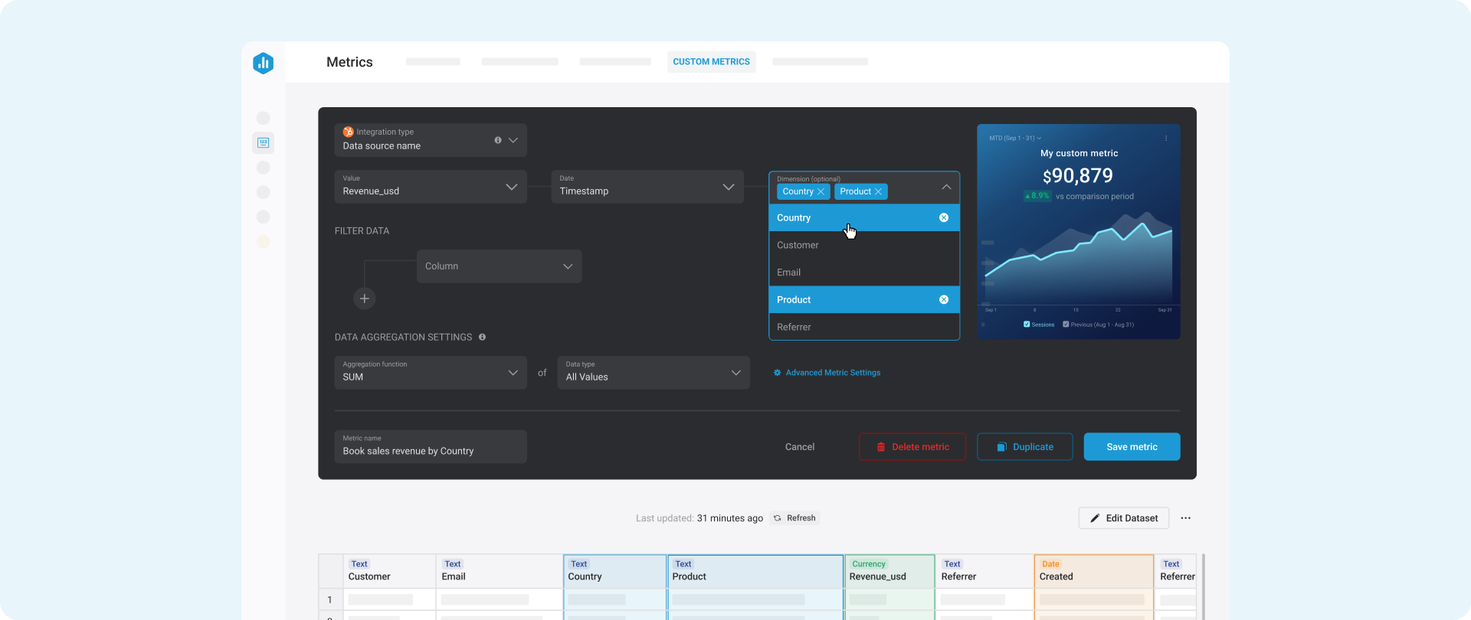The width and height of the screenshot is (1471, 620).
Task: Open Advanced Metric Settings link
Action: click(x=832, y=373)
